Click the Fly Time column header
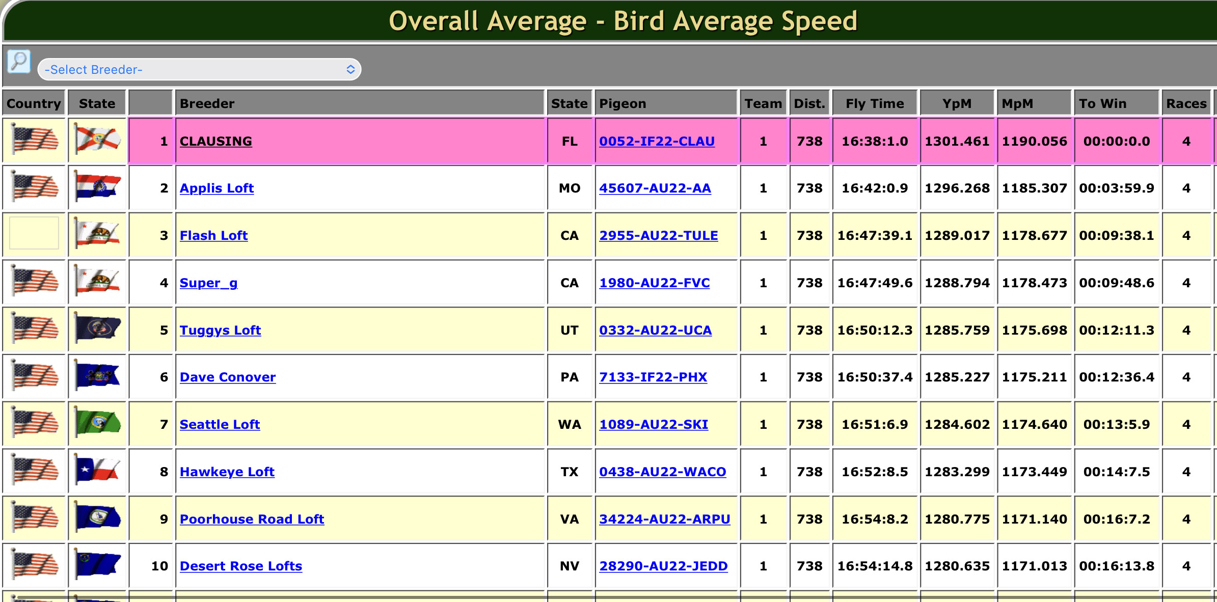 (875, 103)
